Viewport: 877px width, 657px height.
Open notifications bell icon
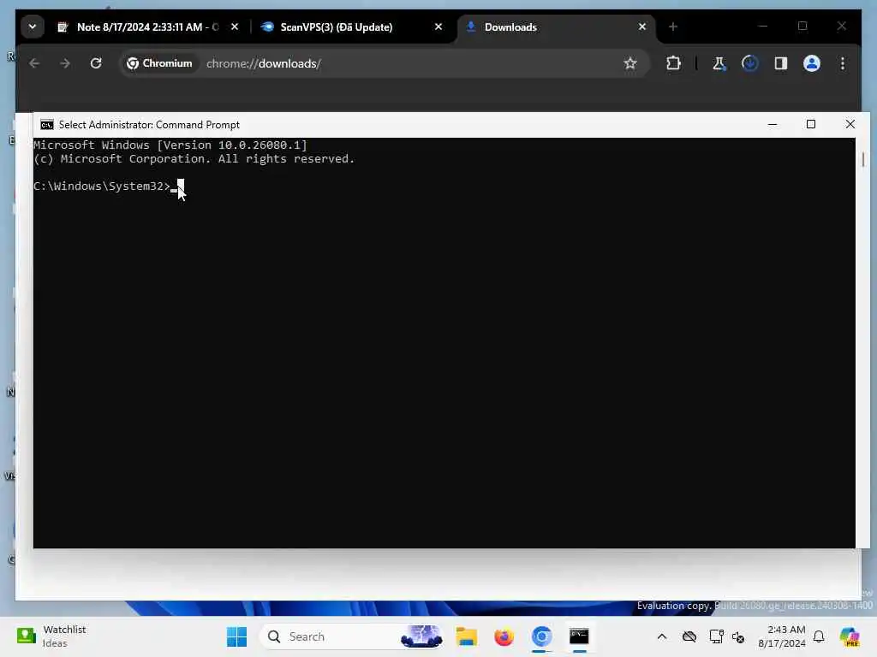tap(819, 636)
